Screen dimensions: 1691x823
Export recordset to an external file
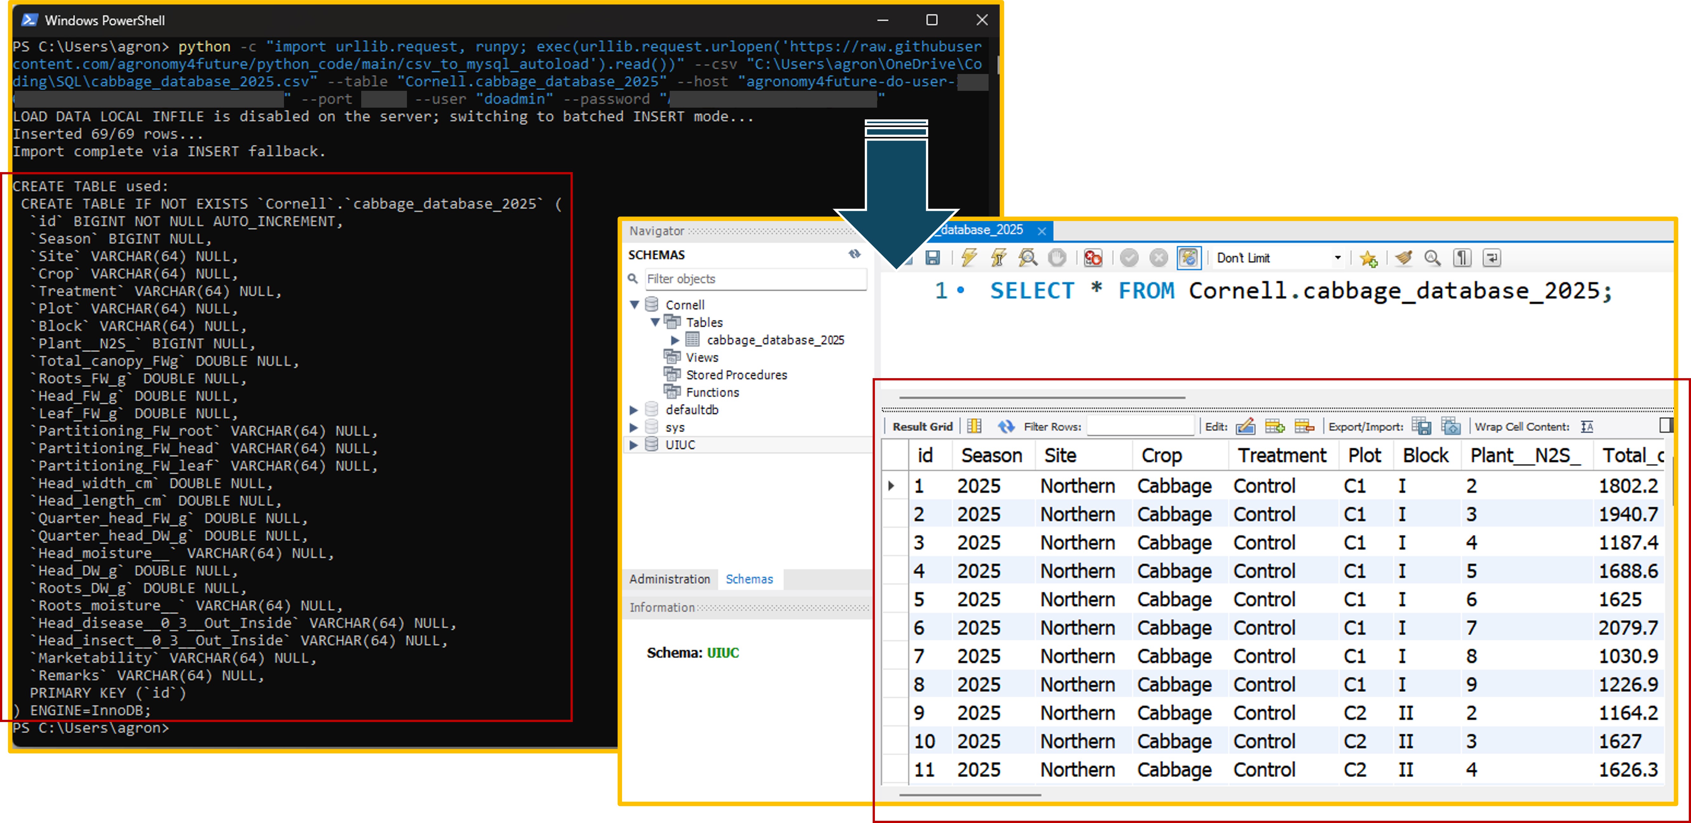click(1421, 427)
